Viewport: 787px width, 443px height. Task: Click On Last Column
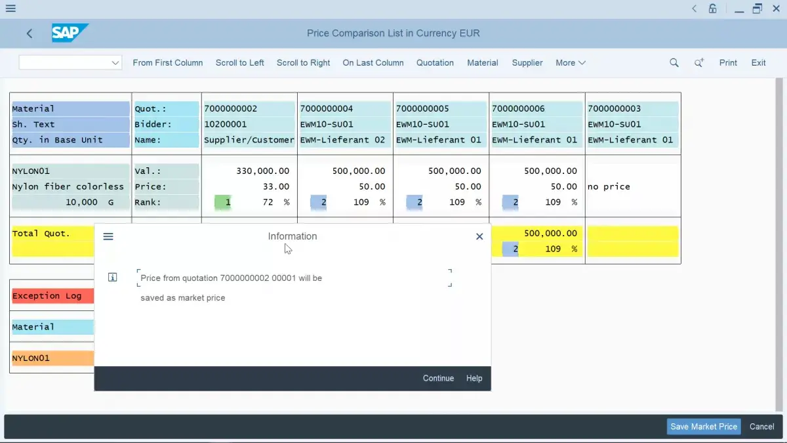(x=373, y=63)
